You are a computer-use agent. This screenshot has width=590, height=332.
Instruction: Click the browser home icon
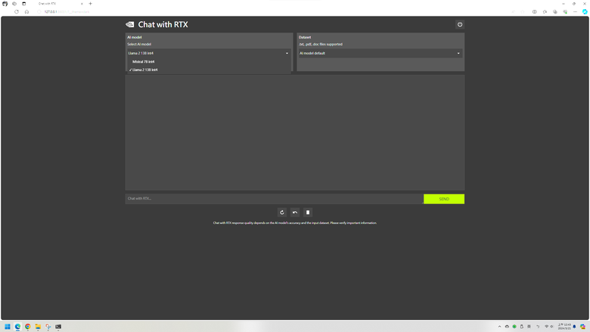tap(26, 11)
